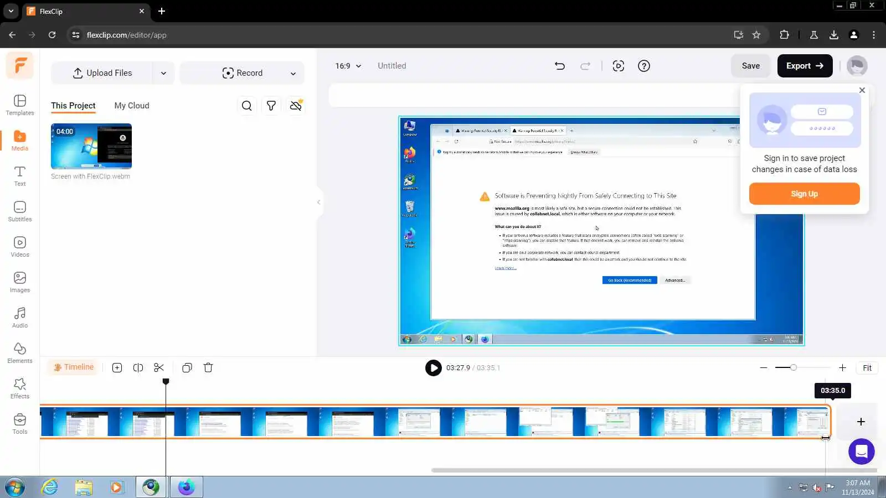Switch to the My Cloud tab
The image size is (886, 498).
(x=132, y=106)
